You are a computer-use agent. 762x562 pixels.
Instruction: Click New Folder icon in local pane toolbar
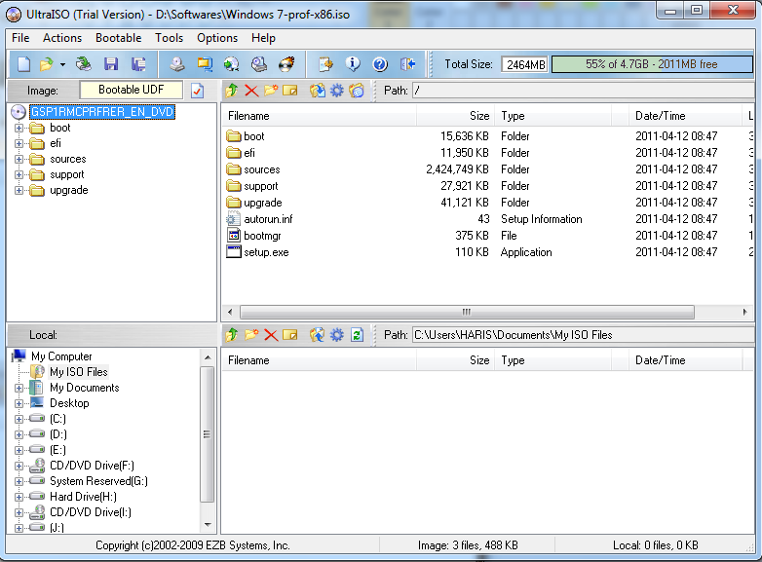coord(251,335)
